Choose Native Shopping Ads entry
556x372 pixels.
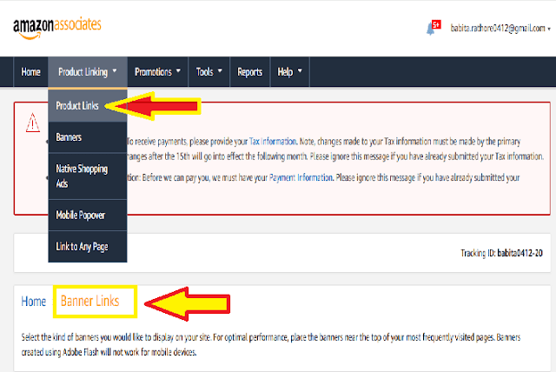88,176
